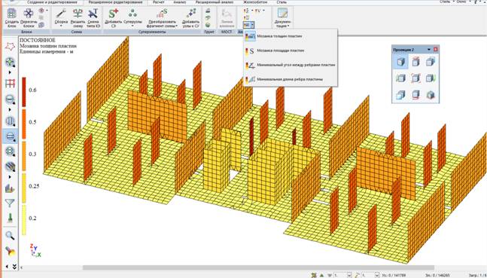Click the filter funnel icon on left
Viewport: 487px width, 278px height.
[10, 203]
